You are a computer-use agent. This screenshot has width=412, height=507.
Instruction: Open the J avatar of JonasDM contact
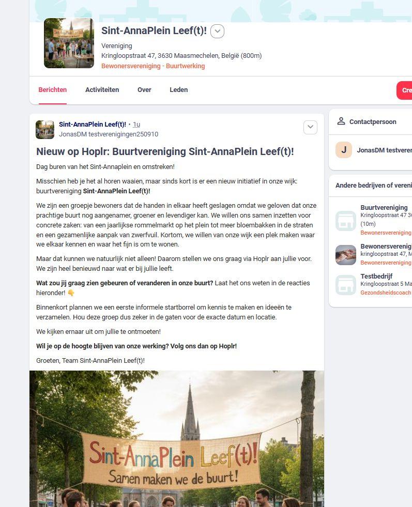344,150
